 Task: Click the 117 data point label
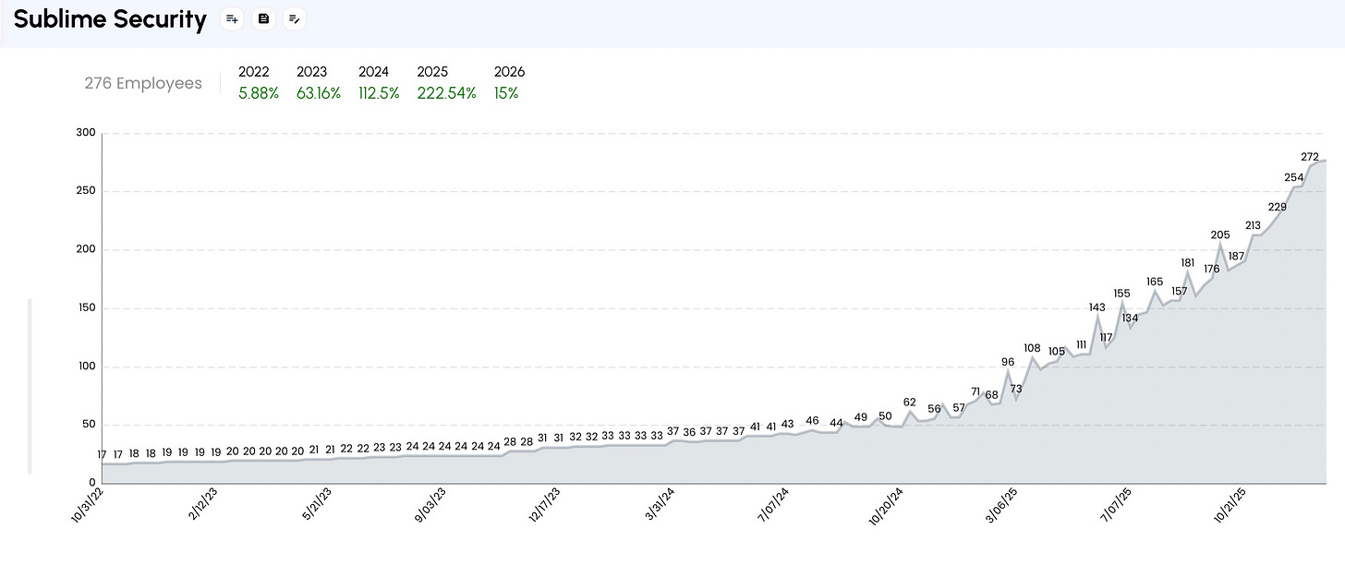coord(1106,338)
